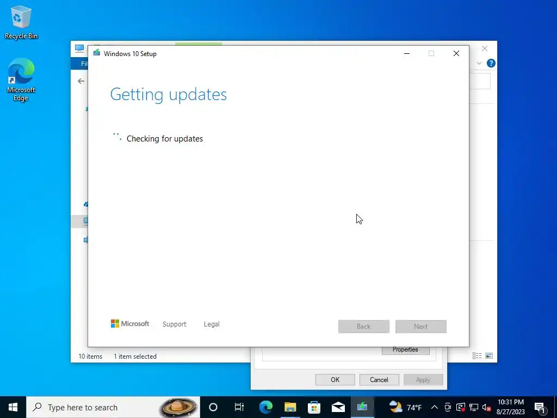Click the disabled Apply button
The height and width of the screenshot is (418, 557).
pos(423,379)
